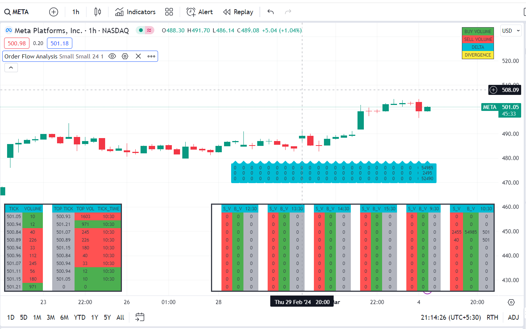Open the 1h interval selector
The image size is (526, 329).
point(76,12)
